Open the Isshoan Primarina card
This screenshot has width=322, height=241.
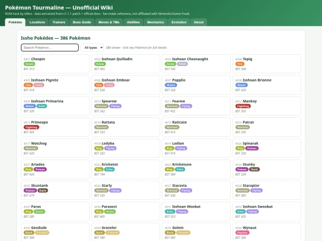coord(55,106)
